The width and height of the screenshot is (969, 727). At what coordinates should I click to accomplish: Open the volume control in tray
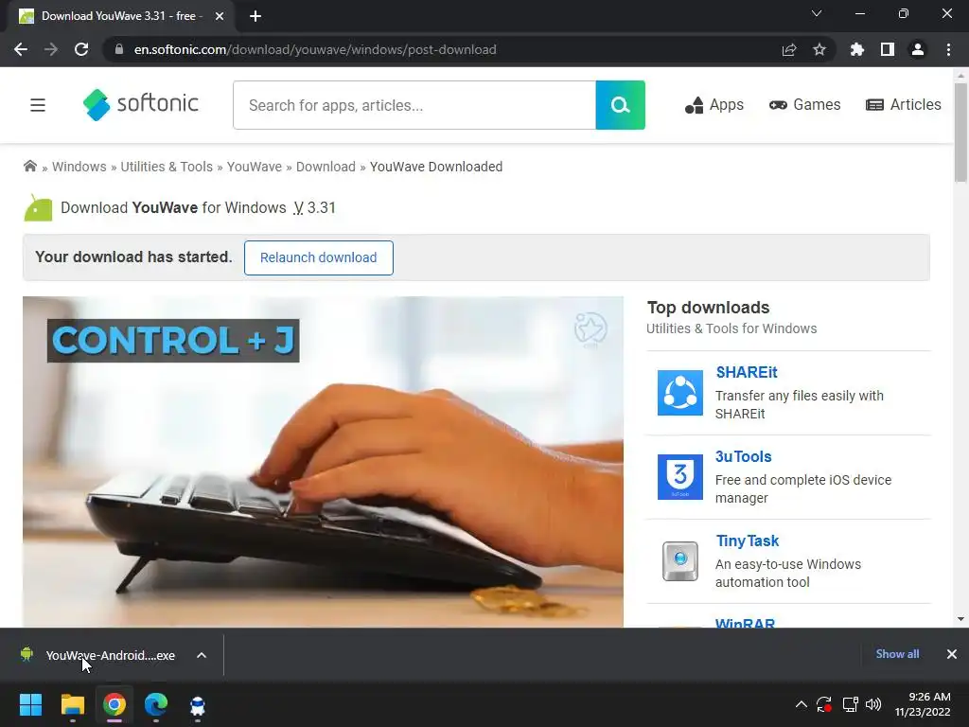(873, 704)
